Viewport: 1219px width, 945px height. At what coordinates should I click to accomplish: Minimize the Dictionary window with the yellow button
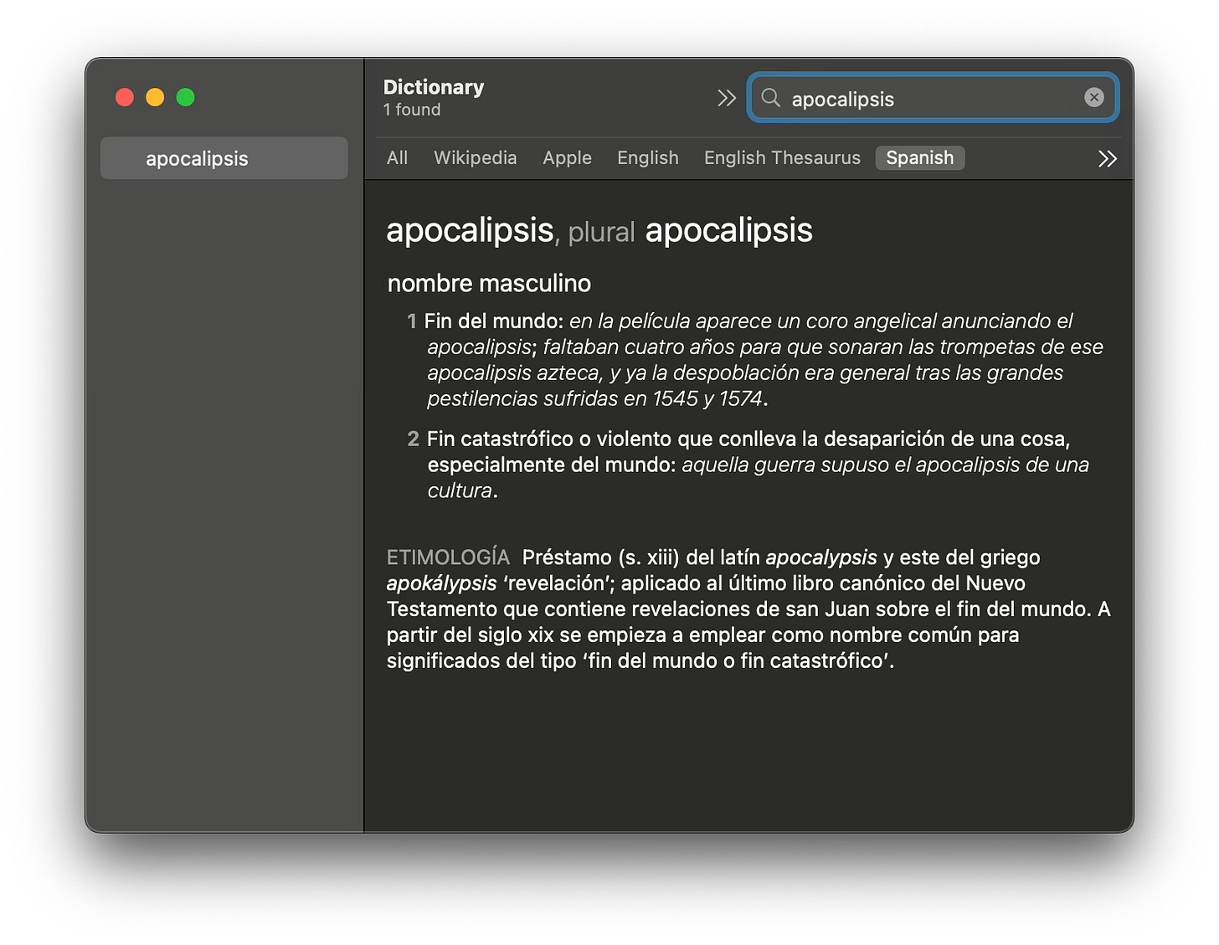(155, 98)
